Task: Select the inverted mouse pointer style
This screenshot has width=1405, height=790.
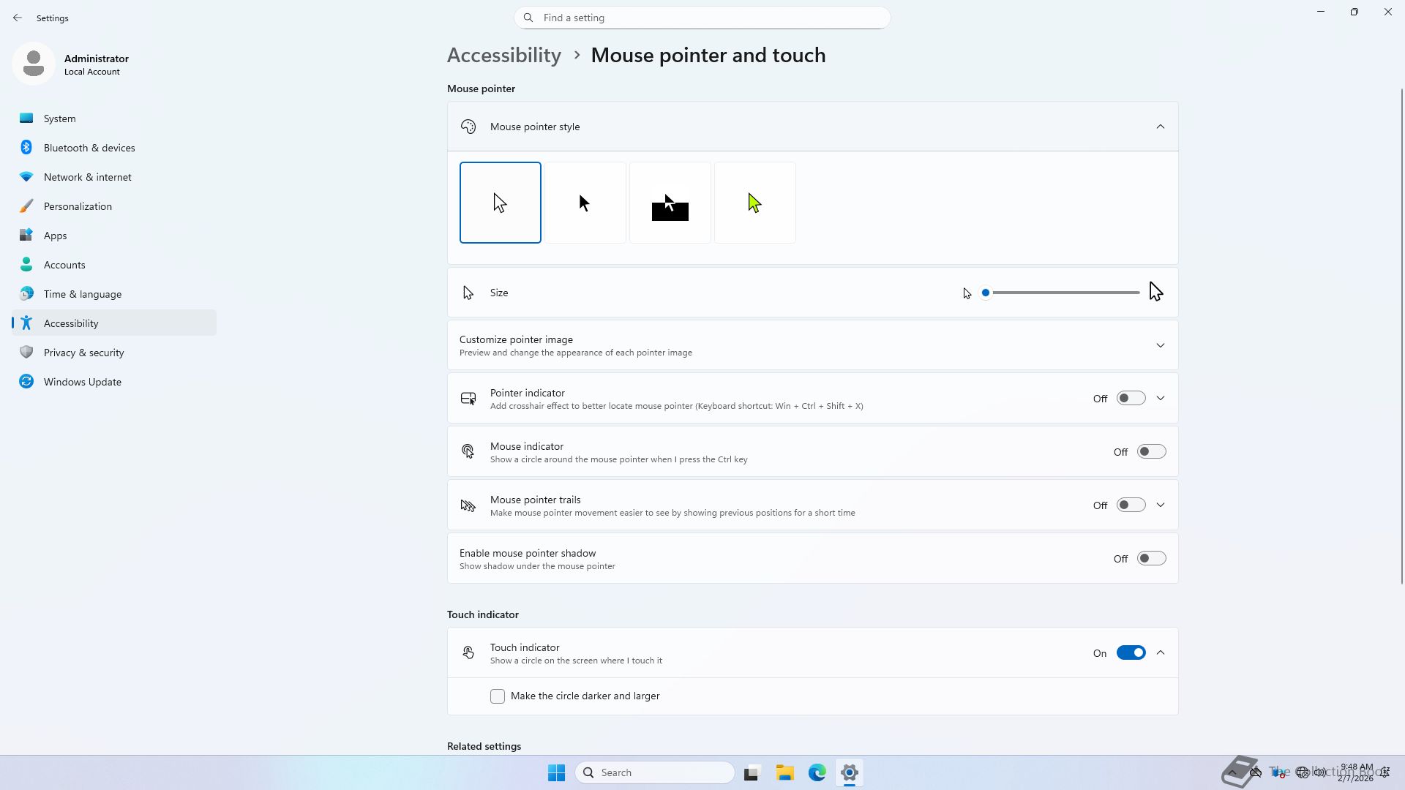Action: coord(670,203)
